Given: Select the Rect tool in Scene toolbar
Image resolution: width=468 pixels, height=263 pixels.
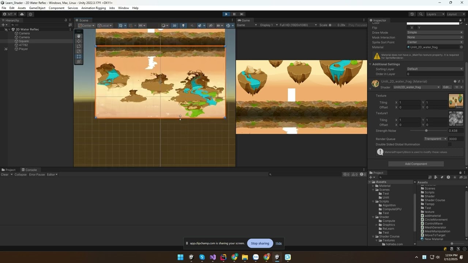Looking at the screenshot, I should [79, 56].
